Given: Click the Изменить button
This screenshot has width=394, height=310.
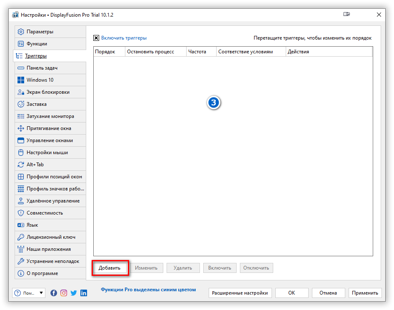Looking at the screenshot, I should (146, 268).
